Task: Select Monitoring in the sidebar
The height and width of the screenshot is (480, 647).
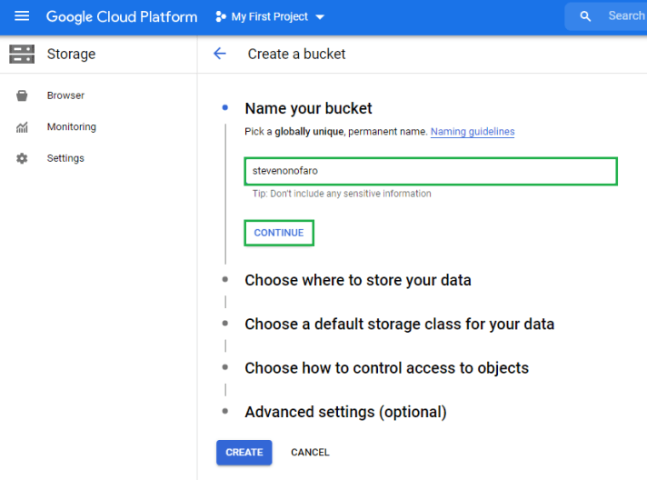Action: click(x=71, y=127)
